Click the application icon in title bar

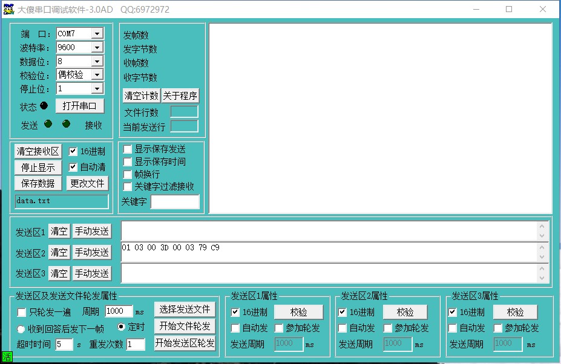coord(8,9)
